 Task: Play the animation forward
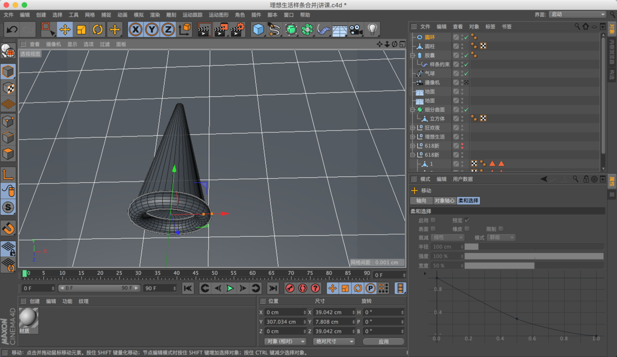(x=230, y=288)
